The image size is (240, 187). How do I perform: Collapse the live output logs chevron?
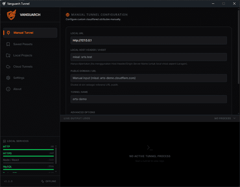234,118
